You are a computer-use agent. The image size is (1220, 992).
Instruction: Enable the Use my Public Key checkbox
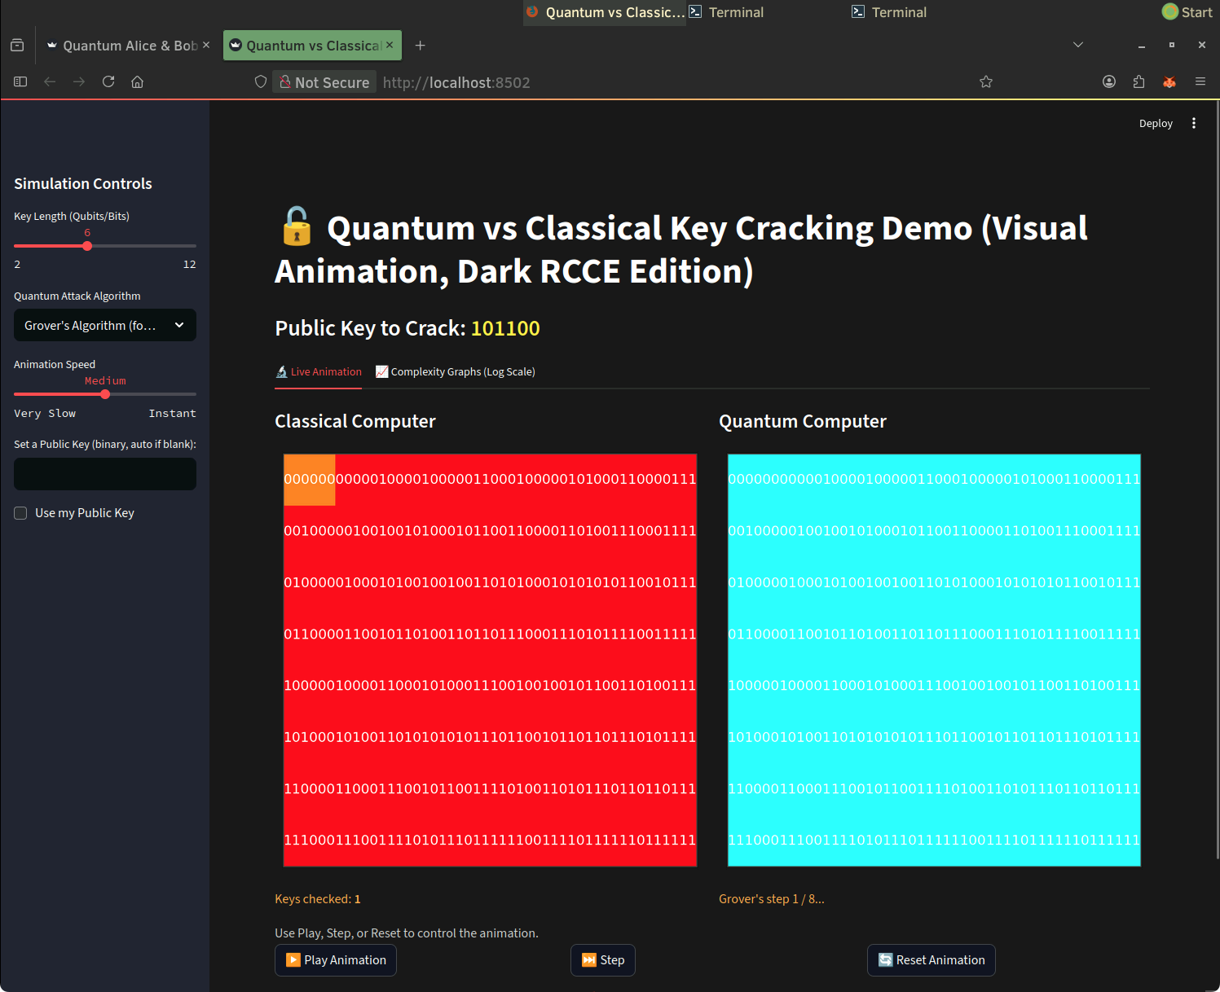point(21,513)
